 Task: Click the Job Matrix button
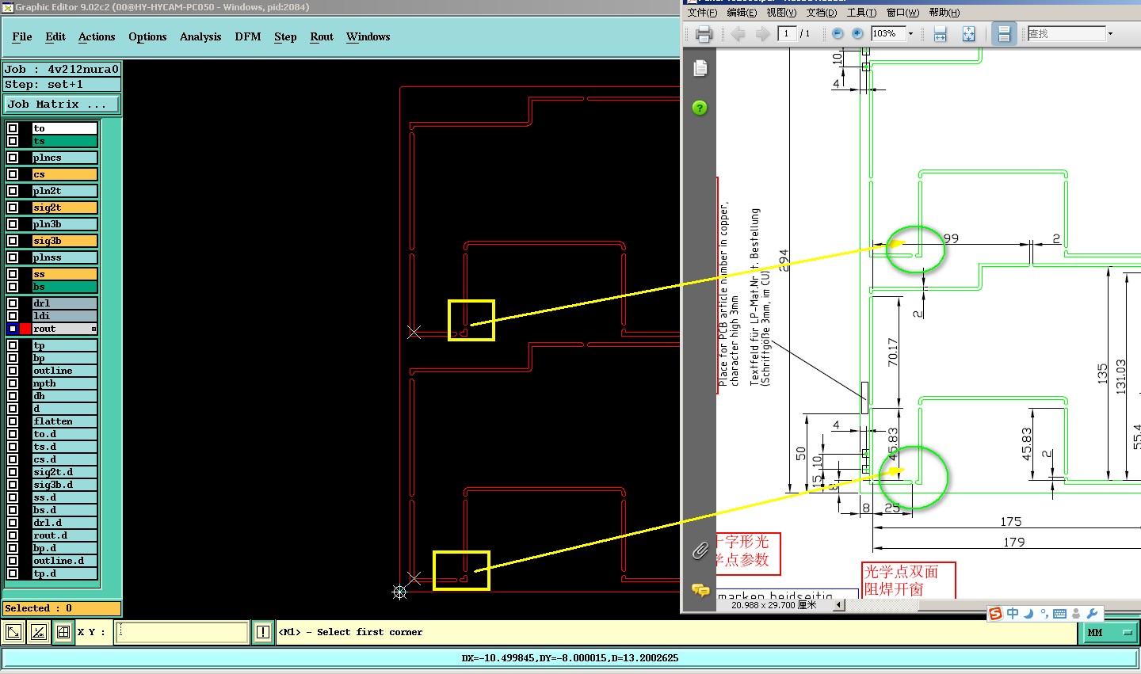(x=62, y=104)
